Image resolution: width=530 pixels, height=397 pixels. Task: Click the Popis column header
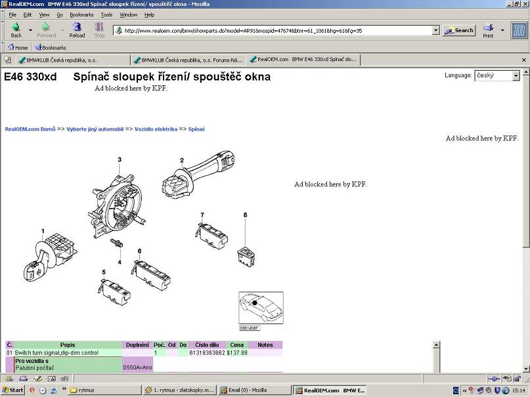click(x=68, y=345)
